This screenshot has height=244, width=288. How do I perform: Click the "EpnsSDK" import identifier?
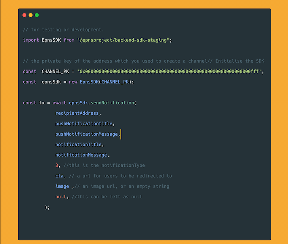[x=51, y=40]
